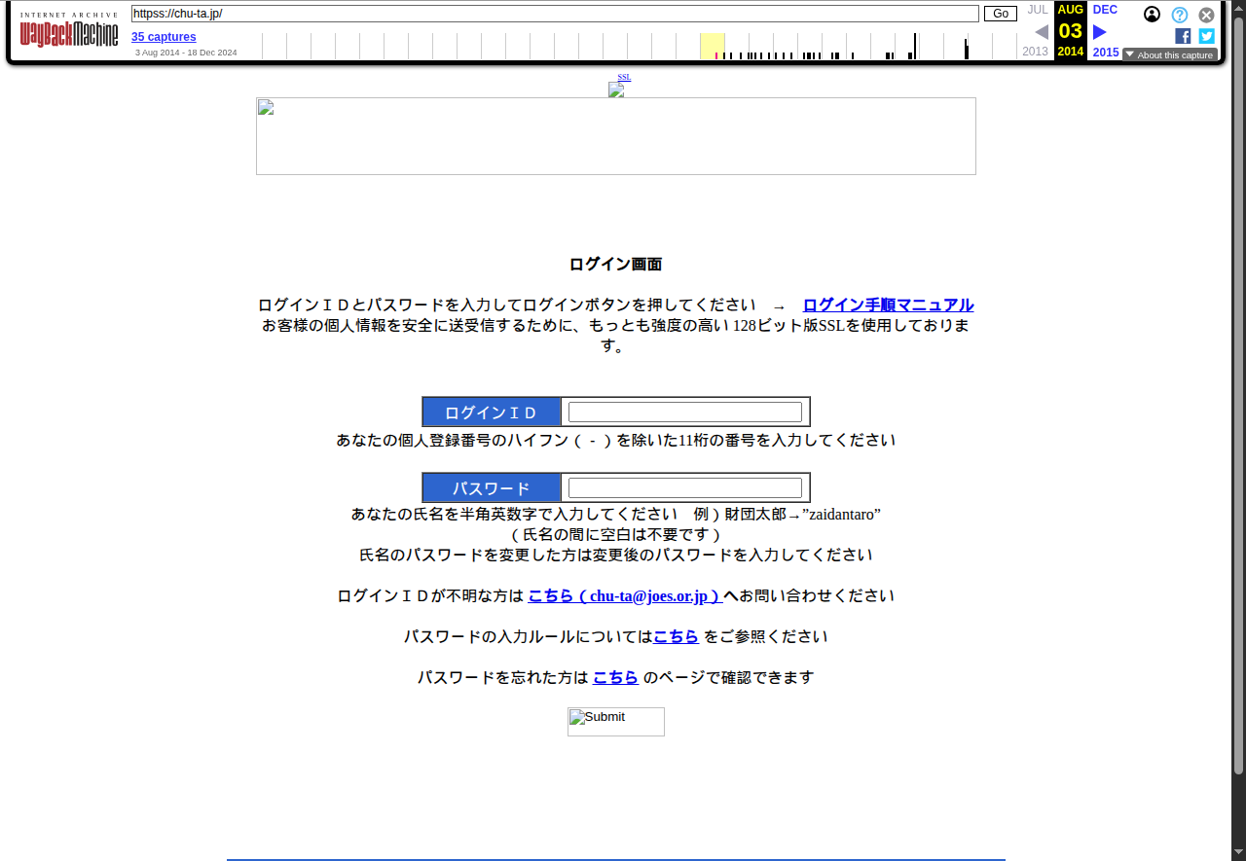Click the chu-ta@joes.or.jp contact link
The height and width of the screenshot is (861, 1246).
(x=624, y=595)
